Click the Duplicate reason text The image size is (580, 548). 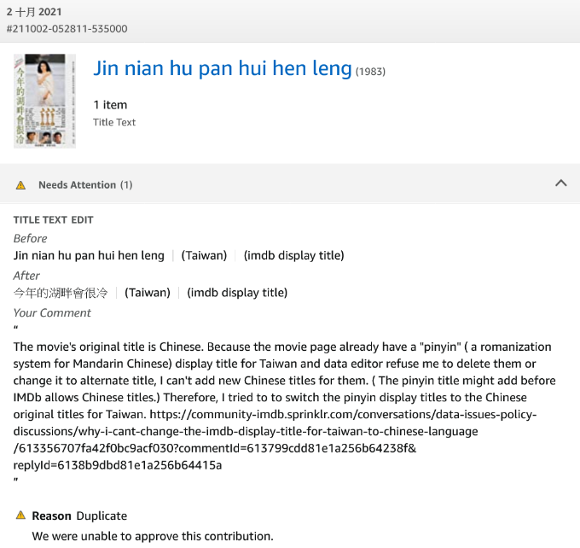tap(101, 516)
